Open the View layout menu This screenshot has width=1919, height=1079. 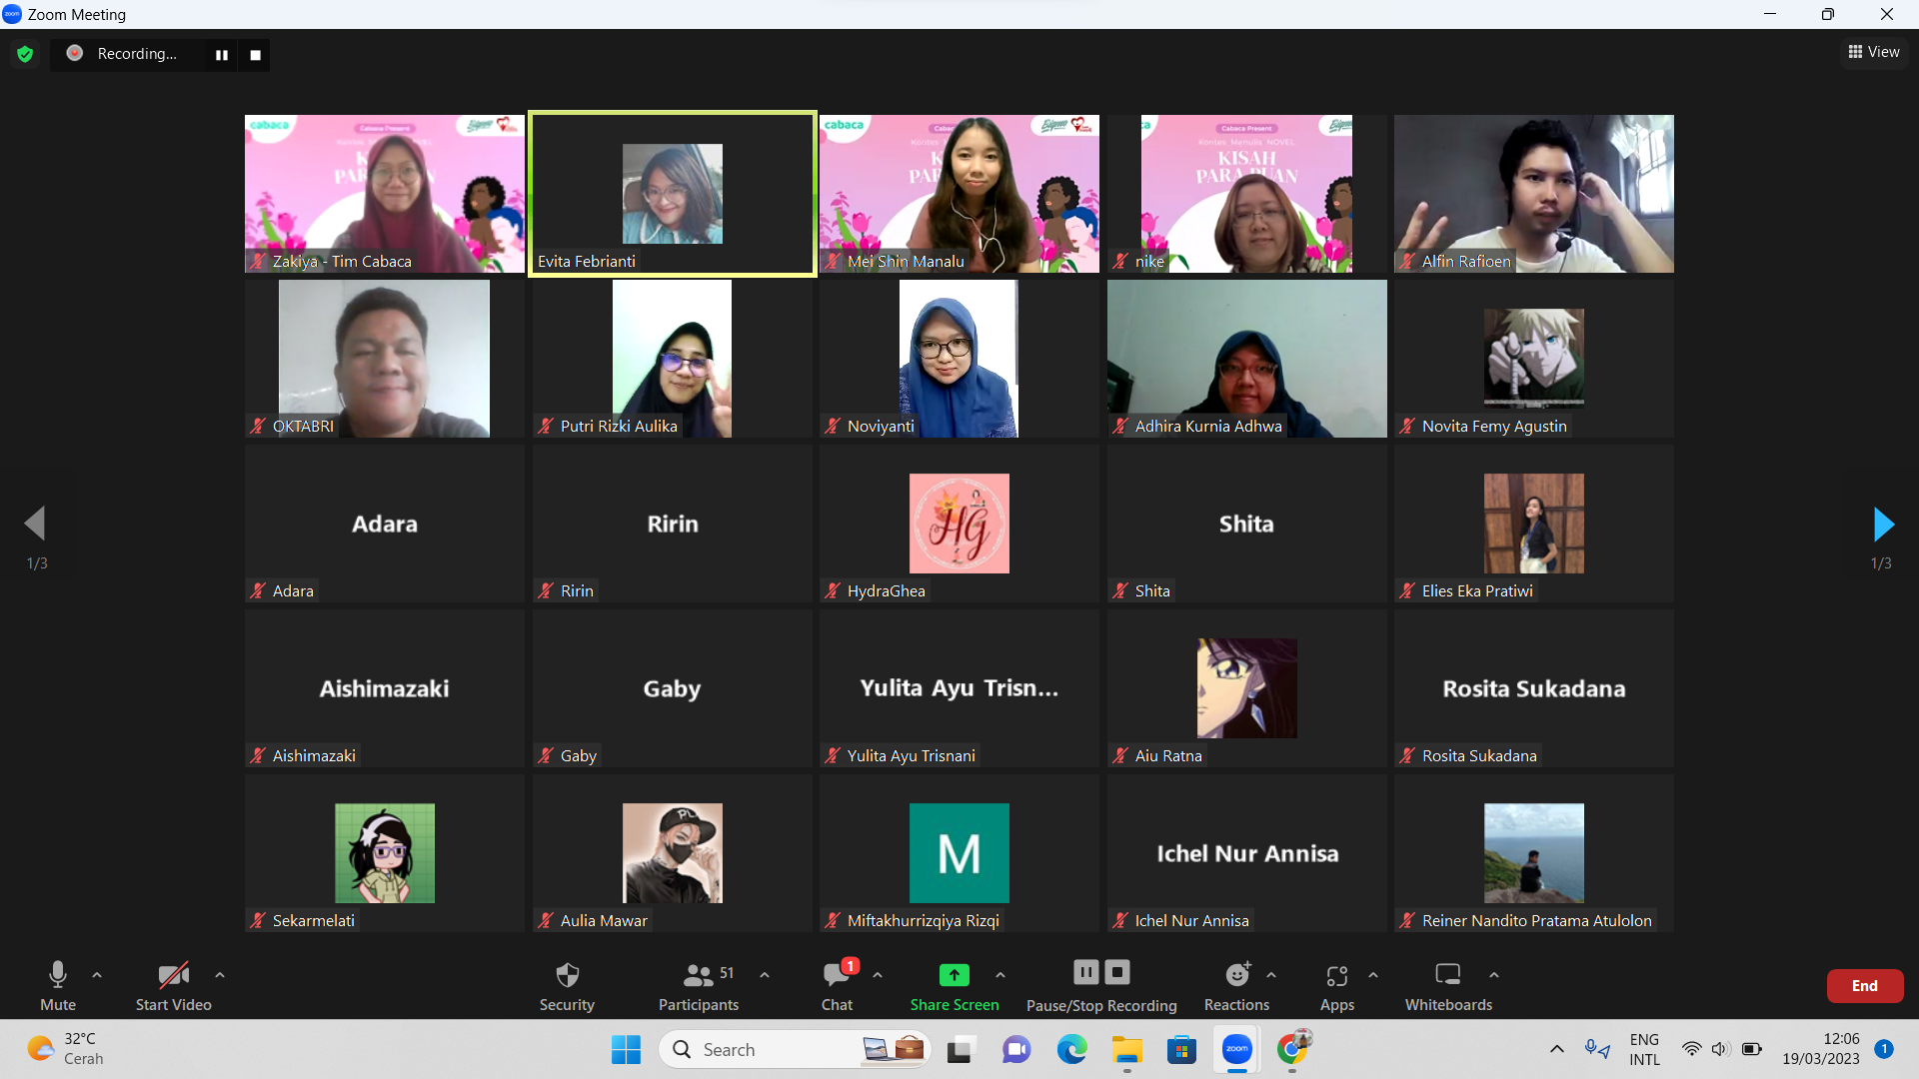click(1874, 52)
